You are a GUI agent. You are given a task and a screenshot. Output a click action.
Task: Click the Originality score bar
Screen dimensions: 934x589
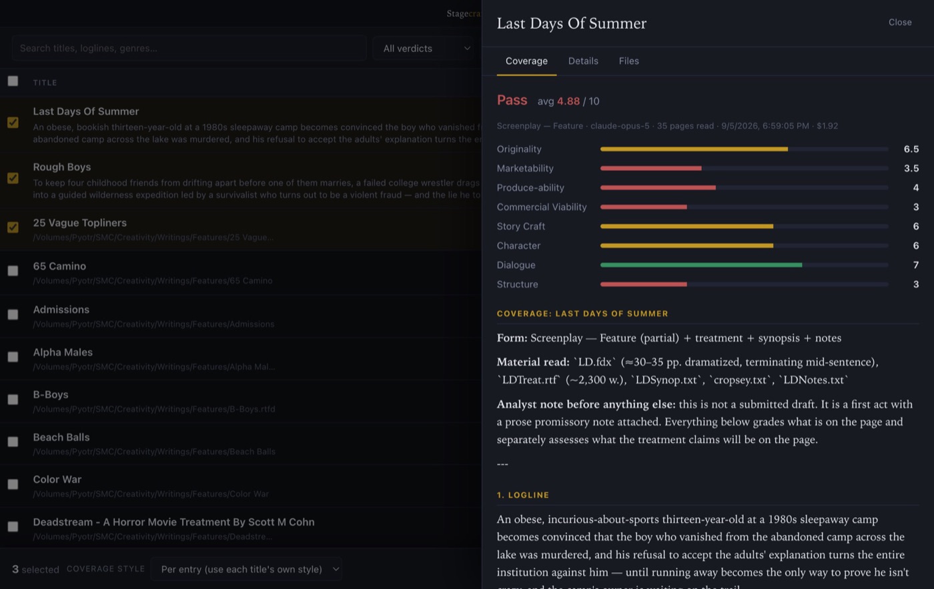click(744, 149)
